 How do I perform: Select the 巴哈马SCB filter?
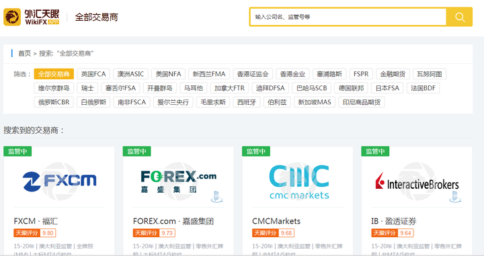[311, 88]
